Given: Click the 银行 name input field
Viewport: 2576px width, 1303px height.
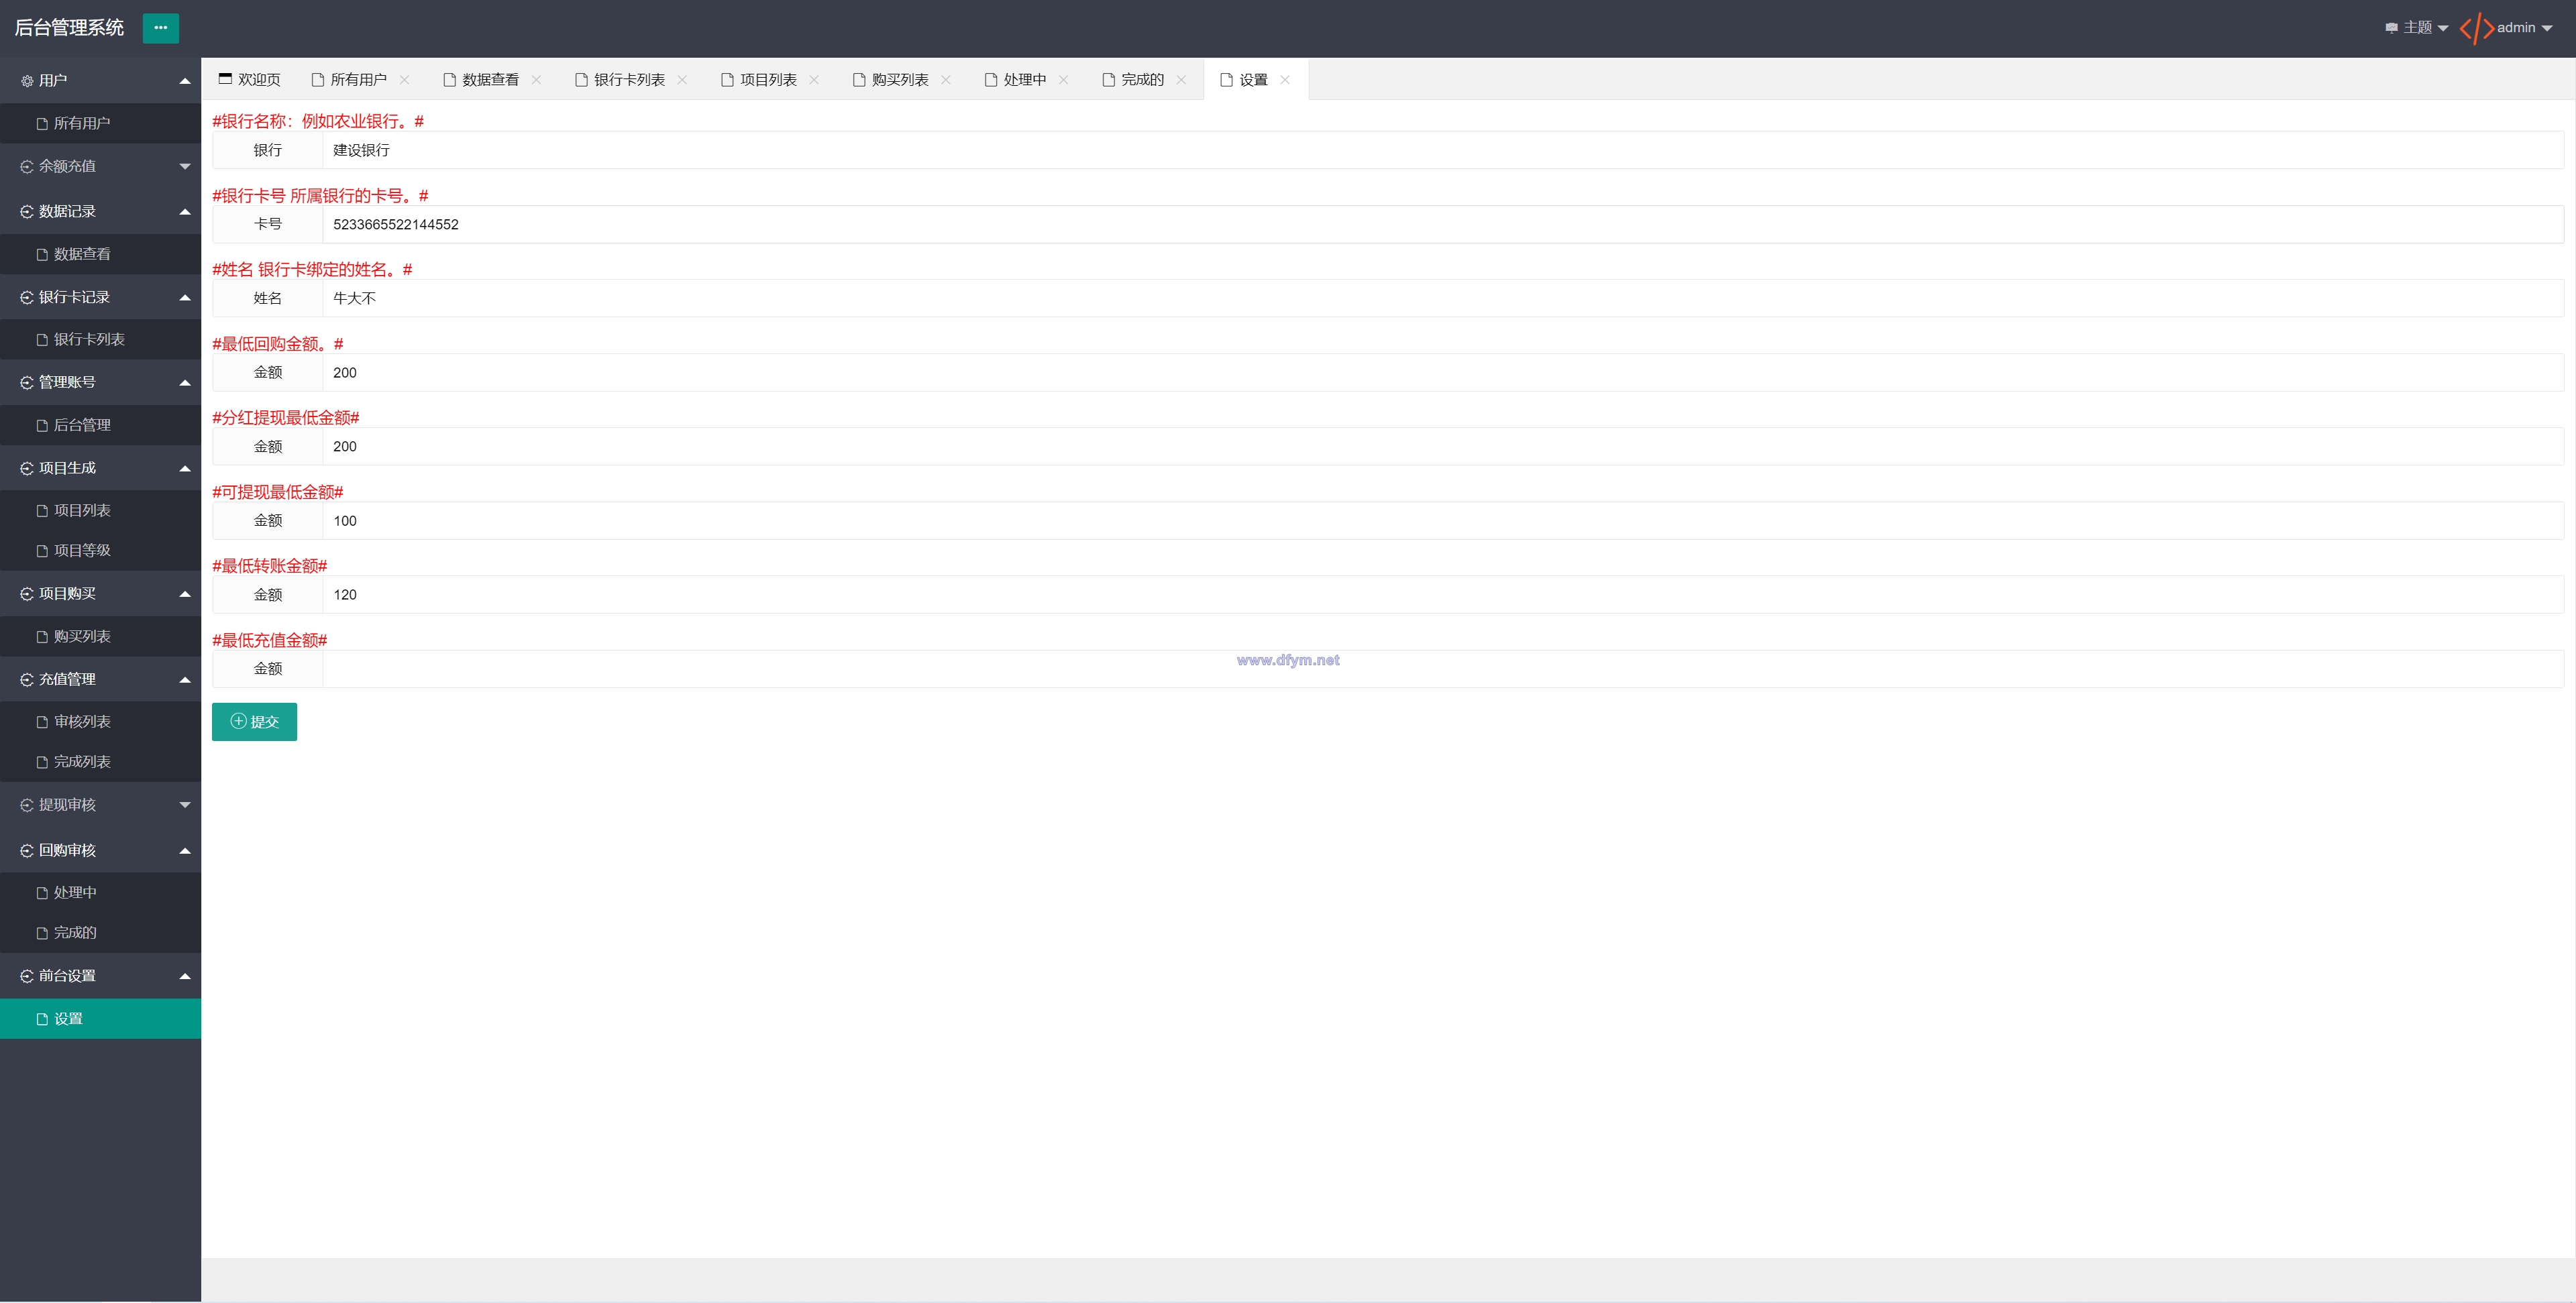Looking at the screenshot, I should click(x=1443, y=150).
